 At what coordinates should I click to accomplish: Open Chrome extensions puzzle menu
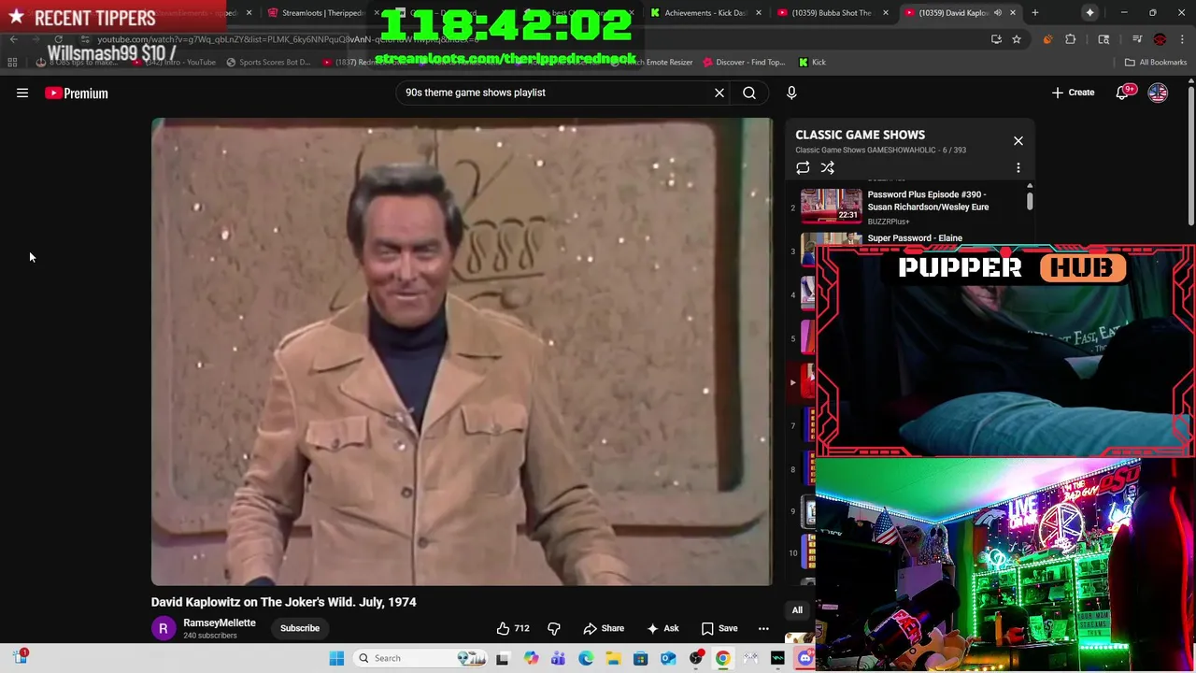1071,39
